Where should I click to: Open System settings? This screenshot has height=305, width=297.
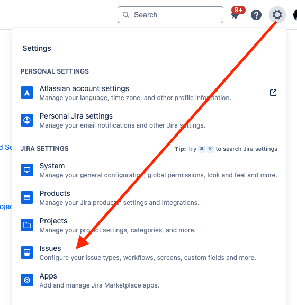tap(149, 170)
